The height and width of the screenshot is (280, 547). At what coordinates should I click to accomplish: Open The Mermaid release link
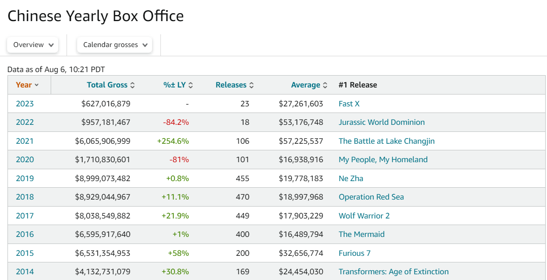(361, 234)
